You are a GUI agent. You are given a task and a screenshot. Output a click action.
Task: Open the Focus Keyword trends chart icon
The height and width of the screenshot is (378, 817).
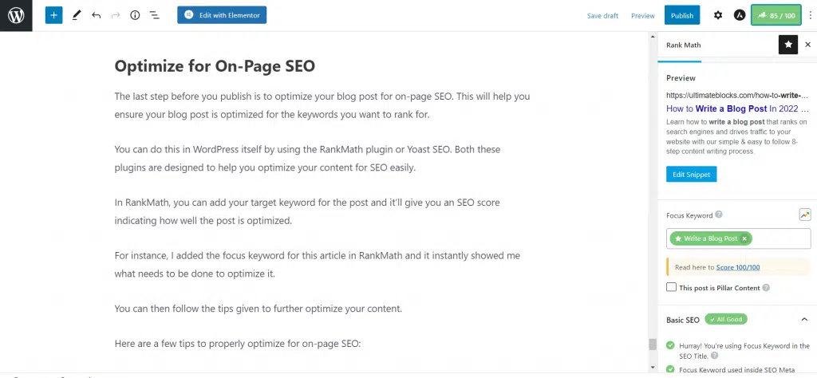click(x=805, y=215)
